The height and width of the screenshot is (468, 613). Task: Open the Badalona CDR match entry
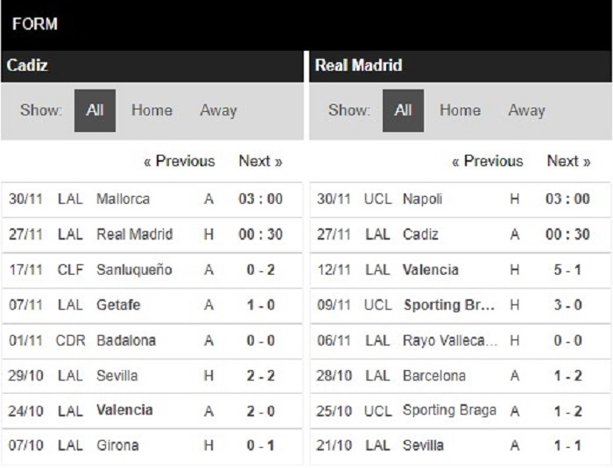[151, 340]
